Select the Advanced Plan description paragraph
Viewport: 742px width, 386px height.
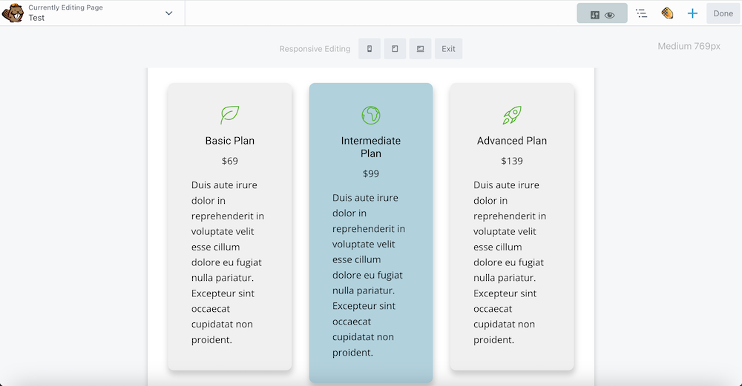(510, 262)
